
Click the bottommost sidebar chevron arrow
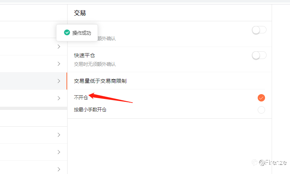point(59,169)
